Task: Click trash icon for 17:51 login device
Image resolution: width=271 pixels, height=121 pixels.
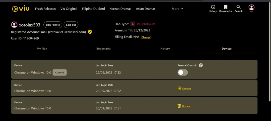Action: point(179,106)
